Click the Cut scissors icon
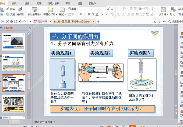Viewport: 183px width, 127px height. coord(8,9)
